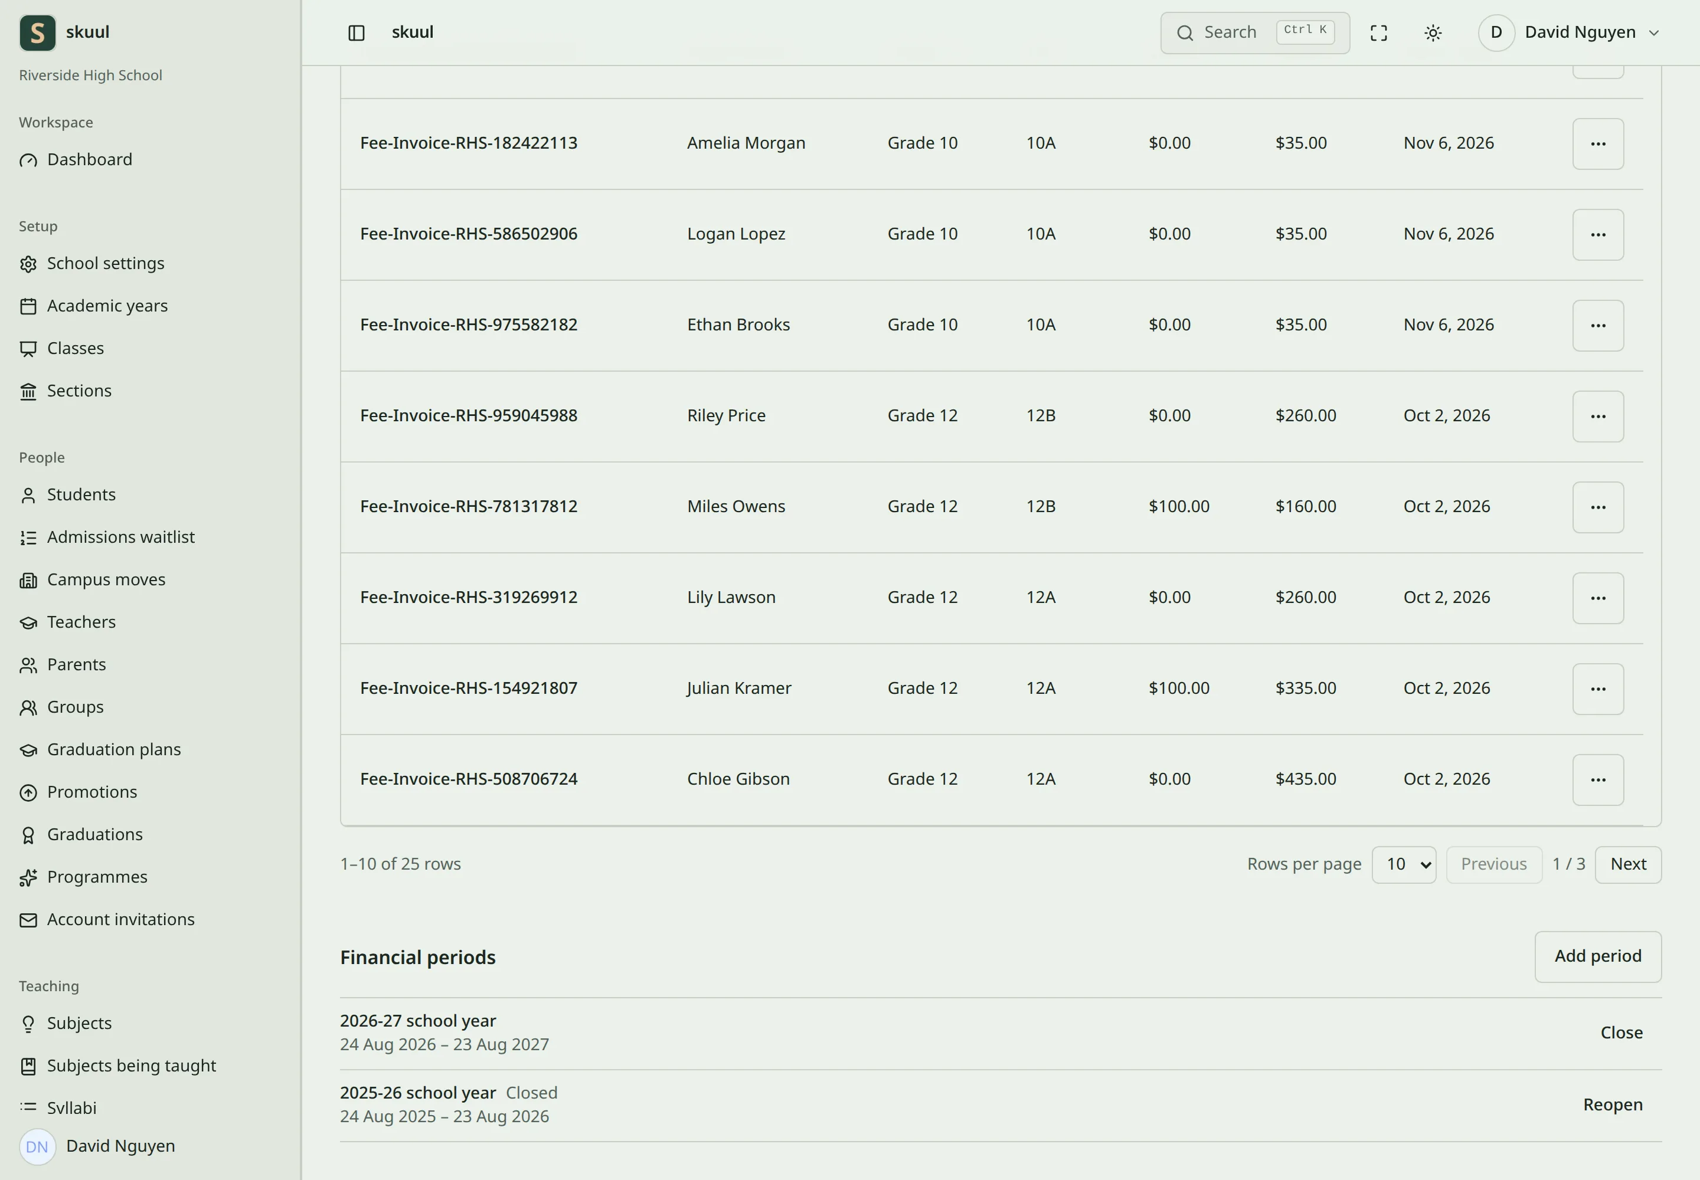1700x1180 pixels.
Task: Expand David Nguyen user menu
Action: (1570, 32)
